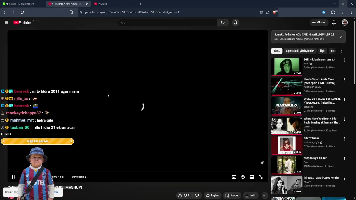Click the Oluştur create button
The image size is (356, 200).
pyautogui.click(x=319, y=22)
